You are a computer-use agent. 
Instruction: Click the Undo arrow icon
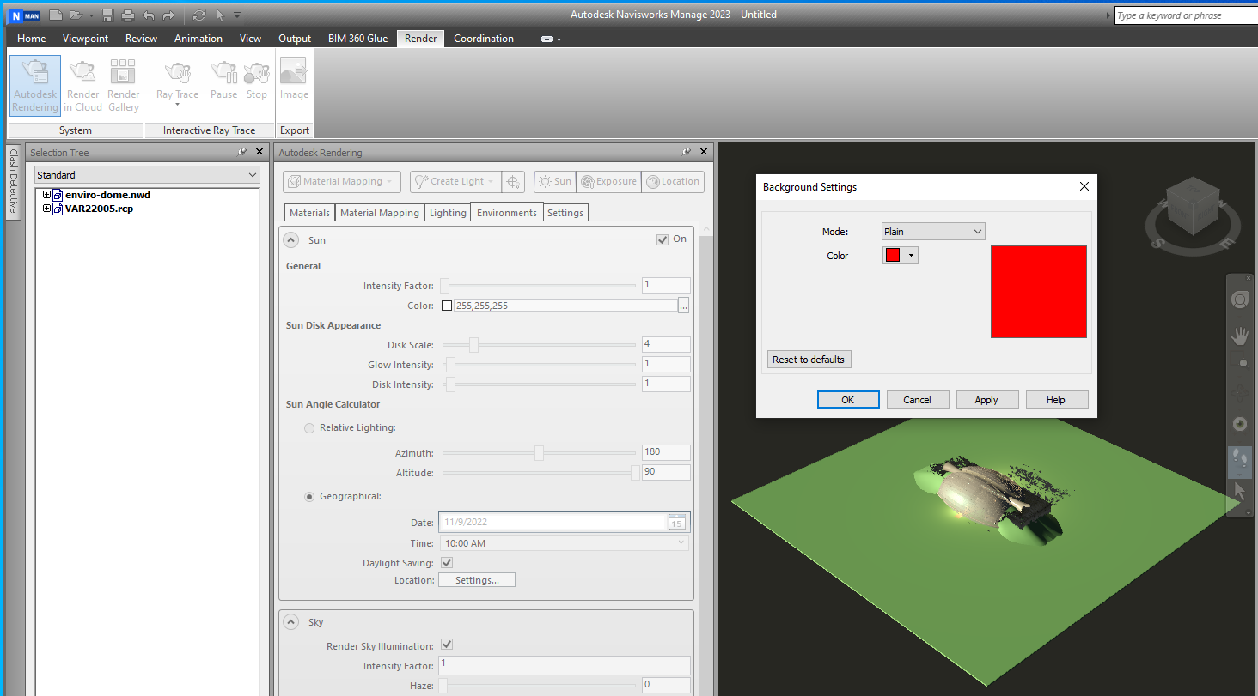(149, 15)
